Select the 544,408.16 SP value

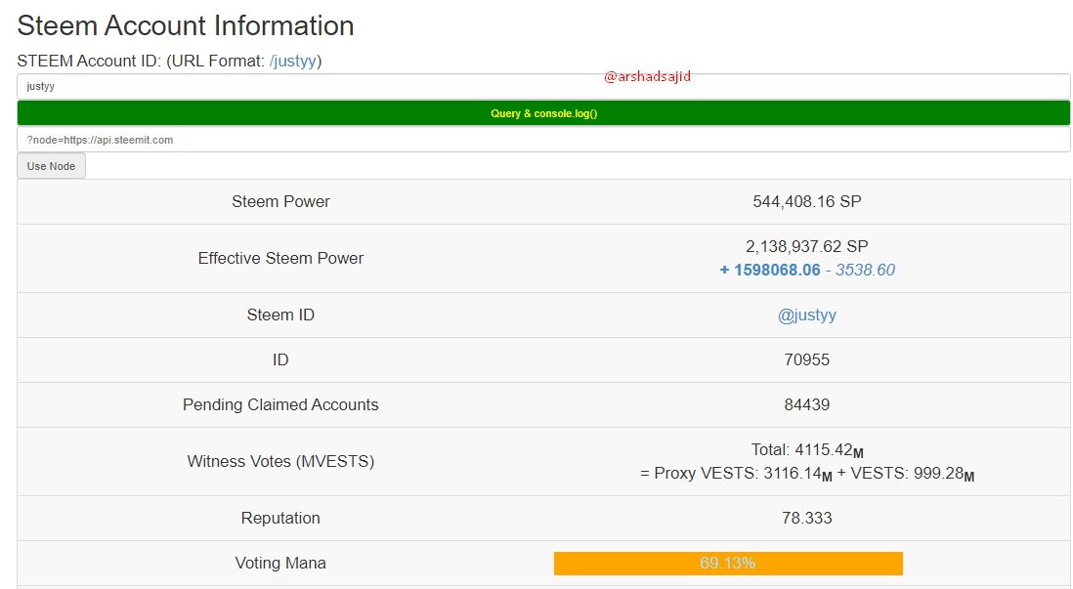tap(807, 202)
